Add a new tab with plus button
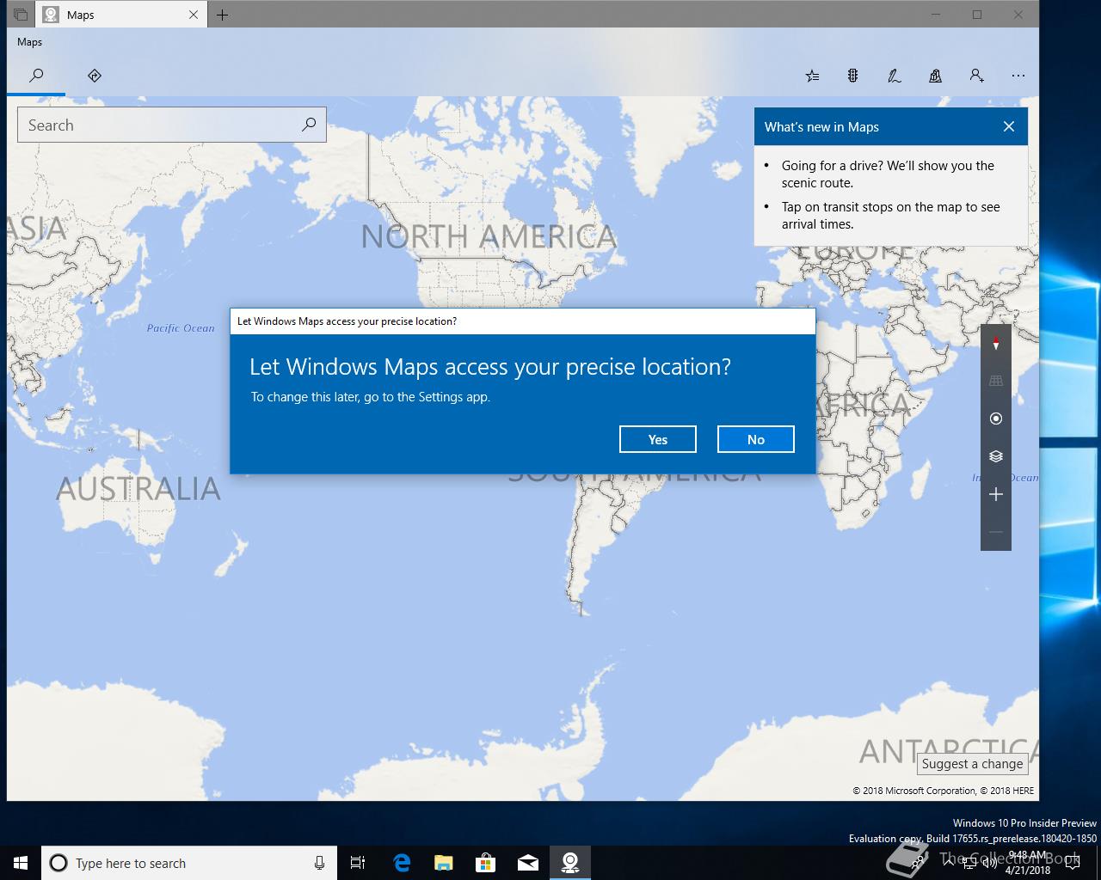The image size is (1101, 880). [222, 15]
